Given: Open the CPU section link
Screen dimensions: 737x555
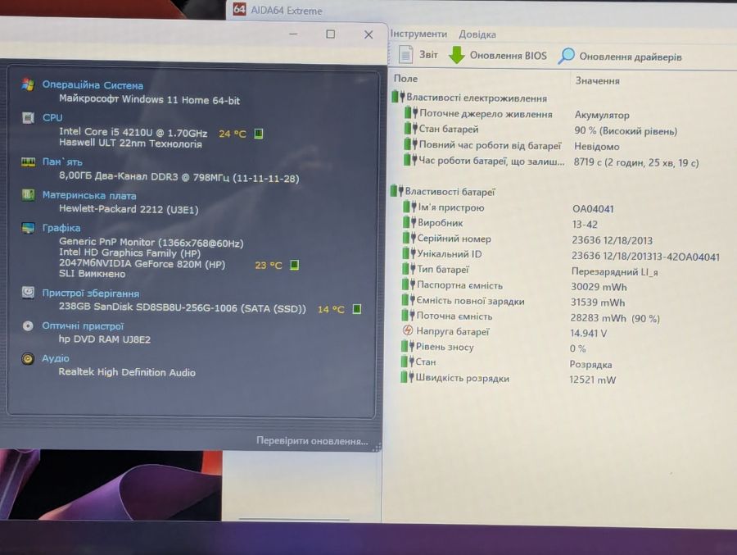Looking at the screenshot, I should coord(52,117).
